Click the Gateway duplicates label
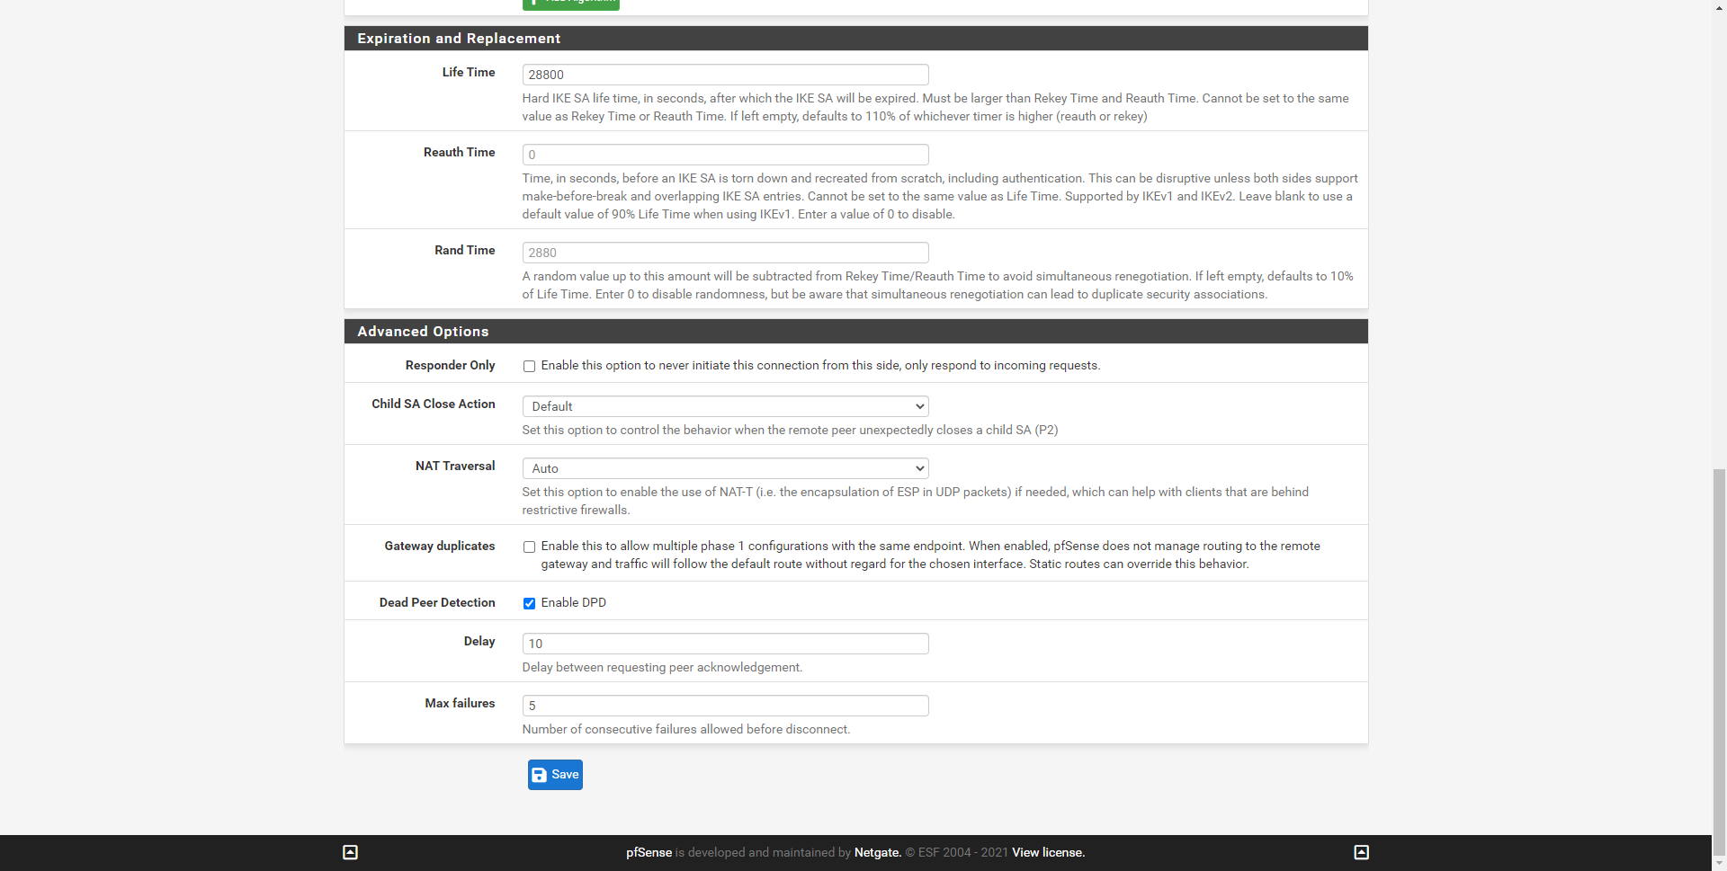Screen dimensions: 1727x871 coord(440,546)
